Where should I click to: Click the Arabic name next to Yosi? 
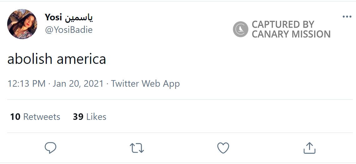point(79,18)
